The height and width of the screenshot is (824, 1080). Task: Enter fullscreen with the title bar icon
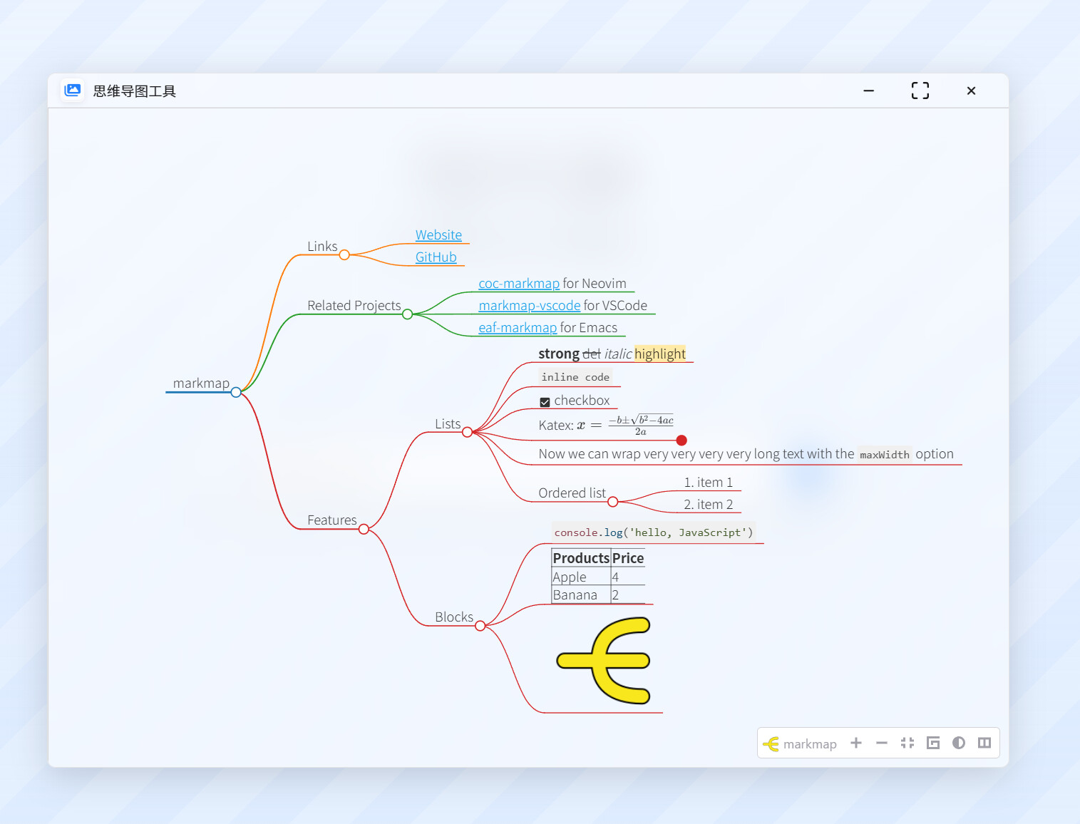tap(920, 91)
